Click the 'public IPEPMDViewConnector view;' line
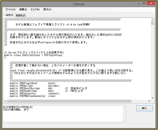Image resolution: width=158 pixels, height=130 pixels. pyautogui.click(x=33, y=96)
